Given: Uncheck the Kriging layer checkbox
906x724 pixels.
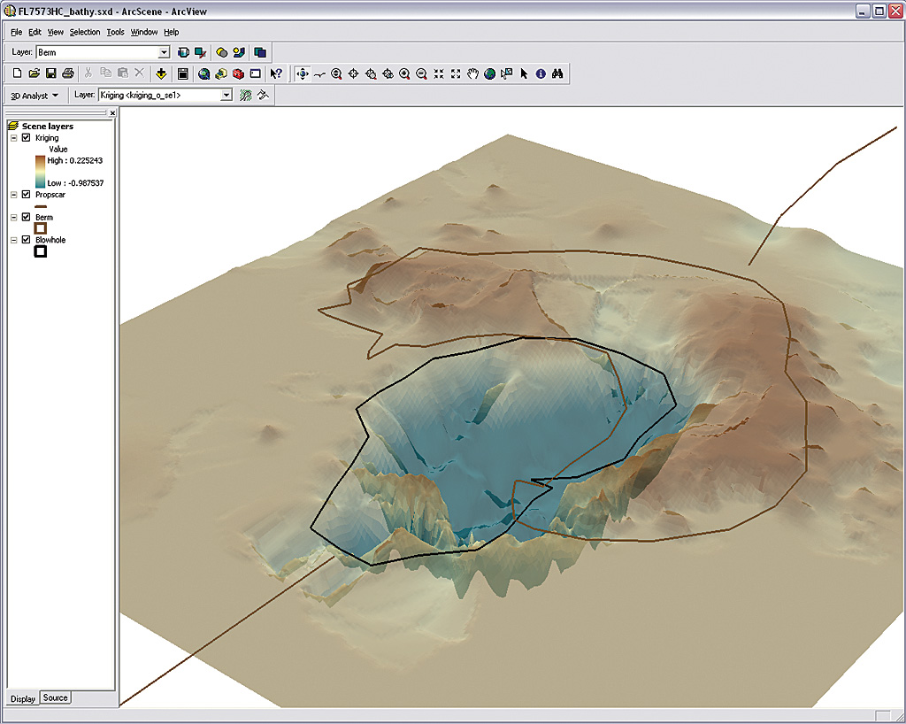Looking at the screenshot, I should point(27,138).
